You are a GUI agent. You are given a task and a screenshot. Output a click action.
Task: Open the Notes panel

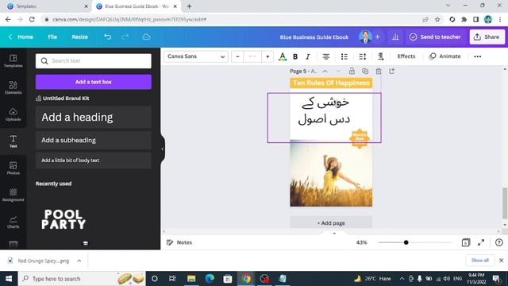point(179,242)
